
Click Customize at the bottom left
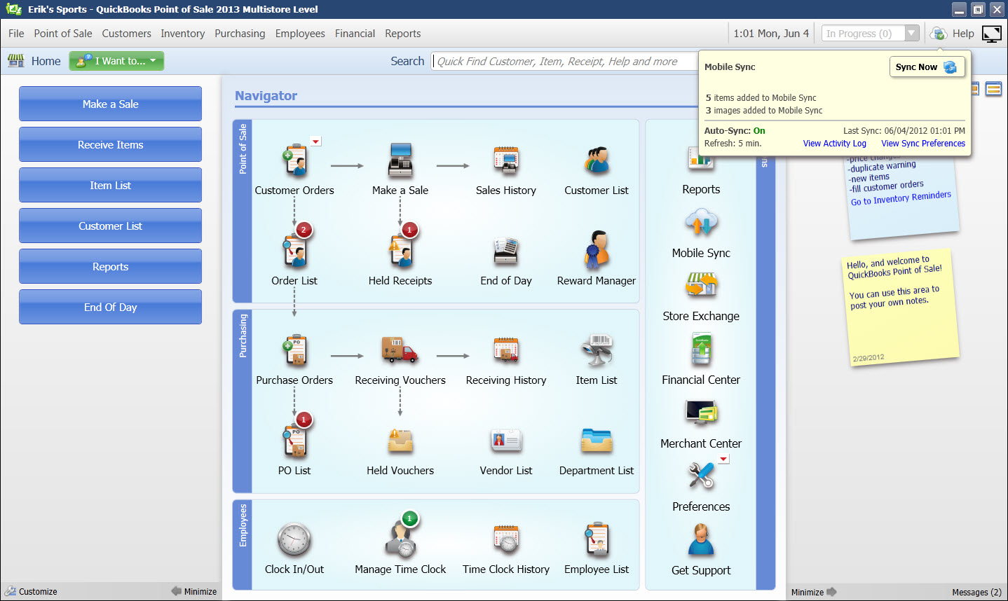pyautogui.click(x=32, y=592)
